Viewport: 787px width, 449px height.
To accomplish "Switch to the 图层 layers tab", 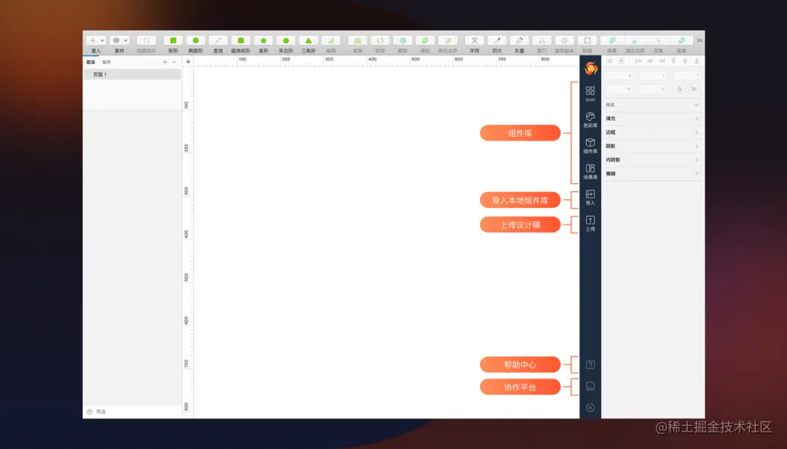I will [91, 62].
